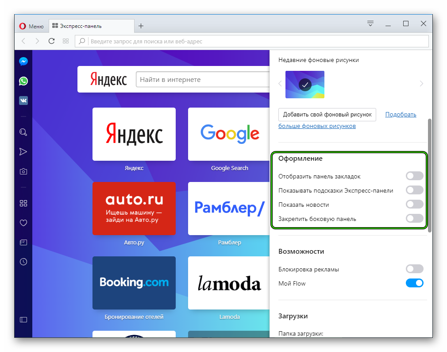Show next wallpapers with right chevron
This screenshot has height=352, width=447.
point(421,84)
